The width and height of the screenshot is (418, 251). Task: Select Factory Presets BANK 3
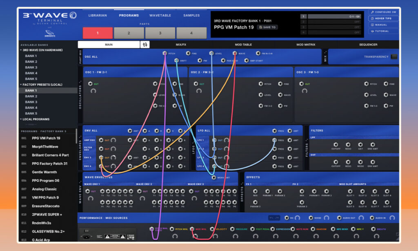click(31, 102)
